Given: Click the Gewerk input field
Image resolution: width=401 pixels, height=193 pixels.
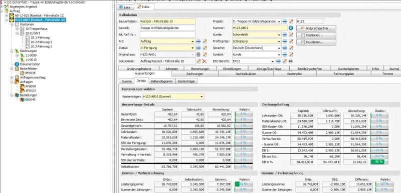Looking at the screenshot, I should [x=167, y=28].
